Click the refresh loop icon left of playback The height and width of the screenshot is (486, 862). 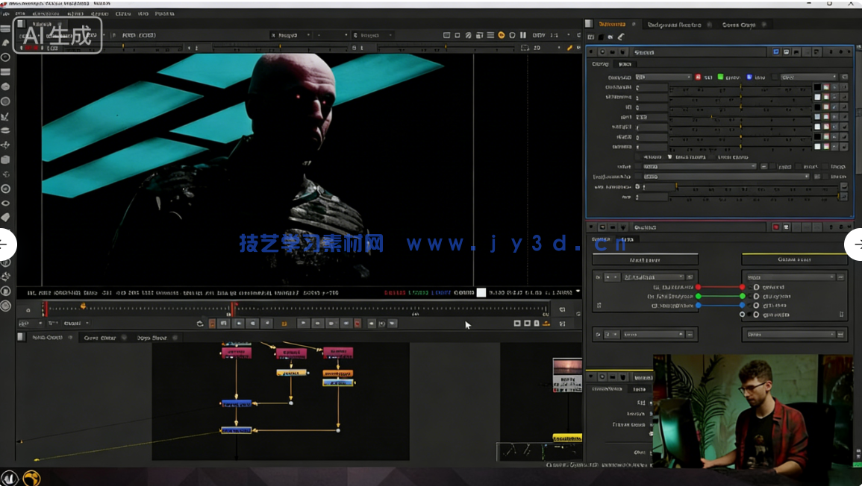coord(199,324)
